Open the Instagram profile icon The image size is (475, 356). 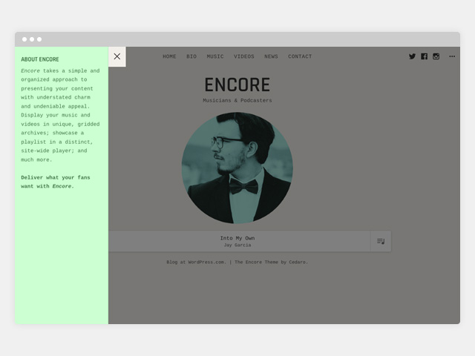pyautogui.click(x=436, y=56)
